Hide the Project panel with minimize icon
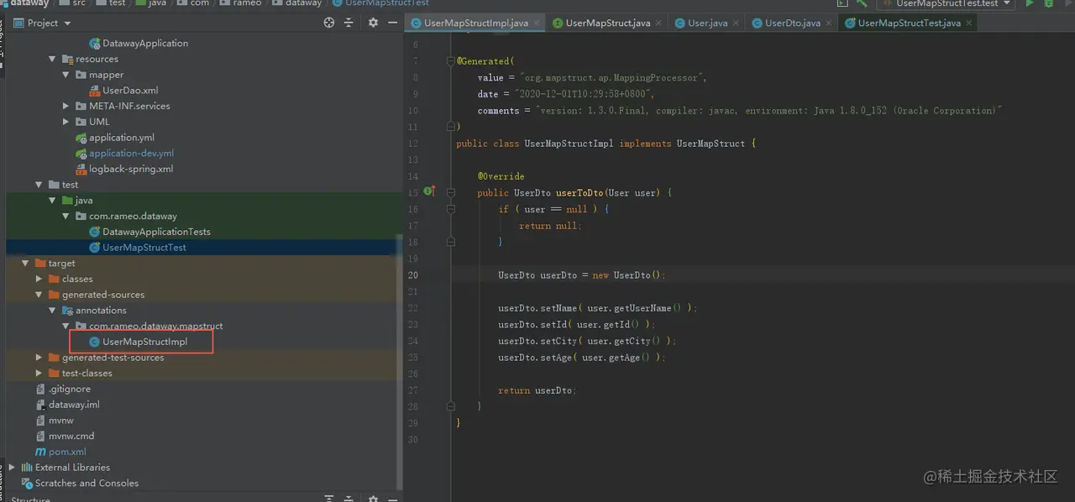Viewport: 1075px width, 502px height. [x=392, y=23]
